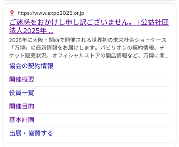Viewport: 179px width, 147px height.
Task: Click the snippet line starting 2025年に大阪・関西
Action: tap(88, 40)
